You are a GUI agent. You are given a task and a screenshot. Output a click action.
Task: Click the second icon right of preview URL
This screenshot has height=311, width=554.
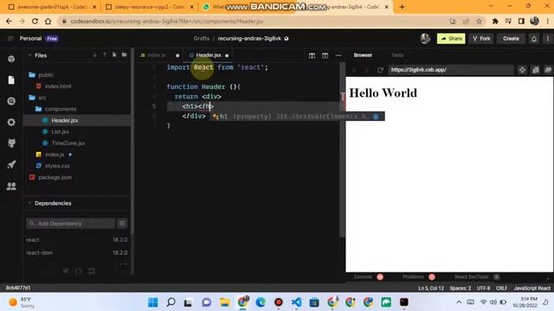point(536,70)
